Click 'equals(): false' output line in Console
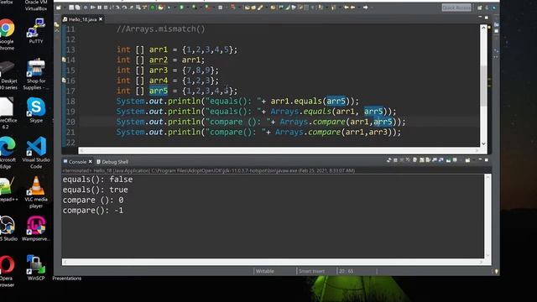This screenshot has height=302, width=537. 97,180
